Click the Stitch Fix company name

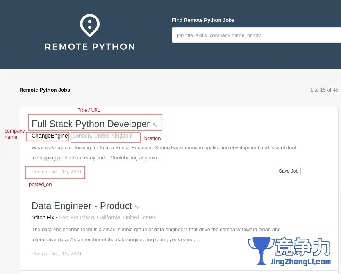(43, 217)
